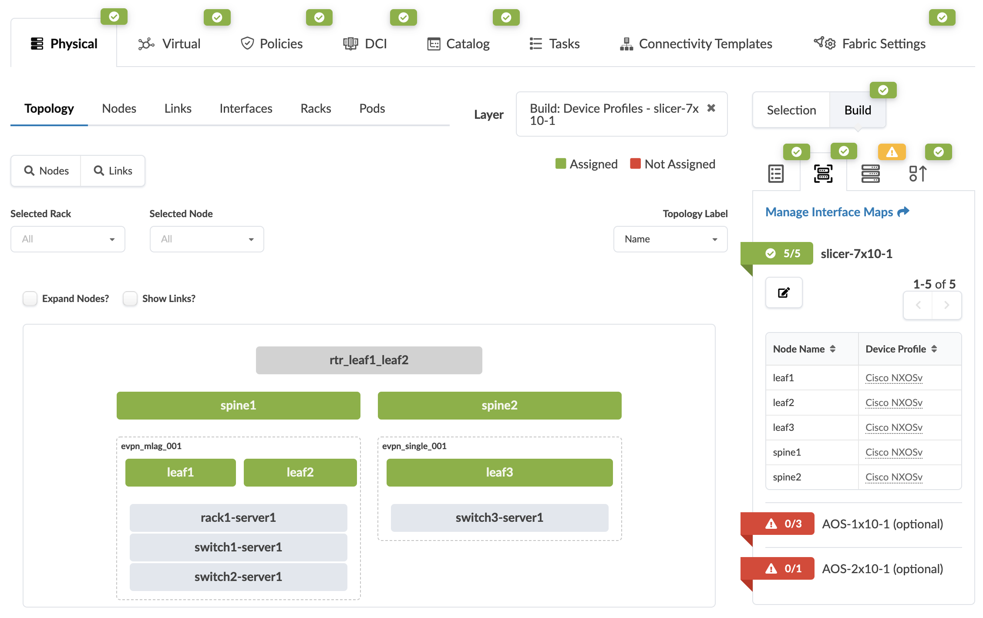Expand the Topology Label Name dropdown
This screenshot has height=618, width=983.
[x=670, y=239]
